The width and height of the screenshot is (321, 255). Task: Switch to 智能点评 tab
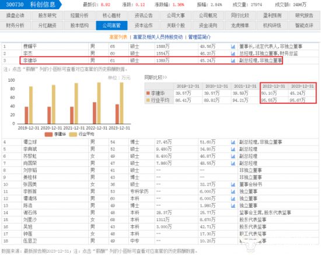(304, 26)
